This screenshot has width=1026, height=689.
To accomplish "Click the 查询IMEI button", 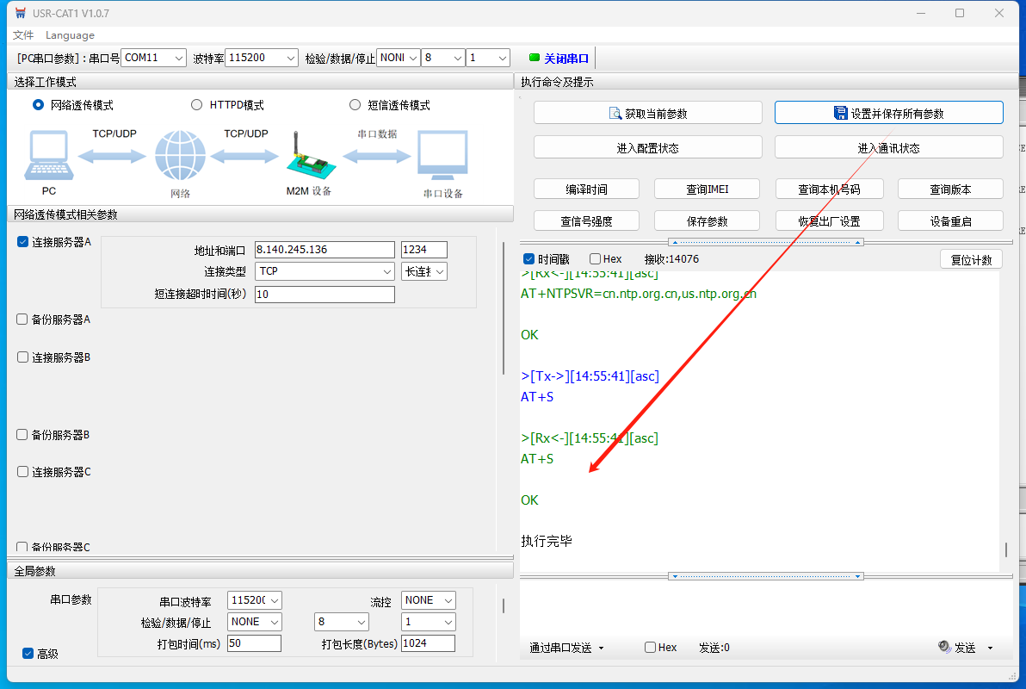I will click(x=707, y=189).
